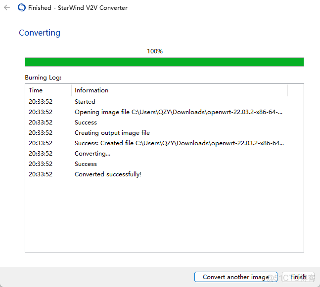This screenshot has width=320, height=287.
Task: Click the back arrow in title bar
Action: tap(7, 8)
